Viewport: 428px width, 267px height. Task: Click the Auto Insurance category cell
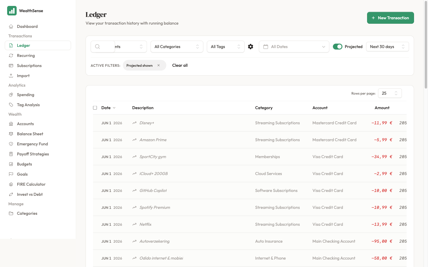(269, 241)
